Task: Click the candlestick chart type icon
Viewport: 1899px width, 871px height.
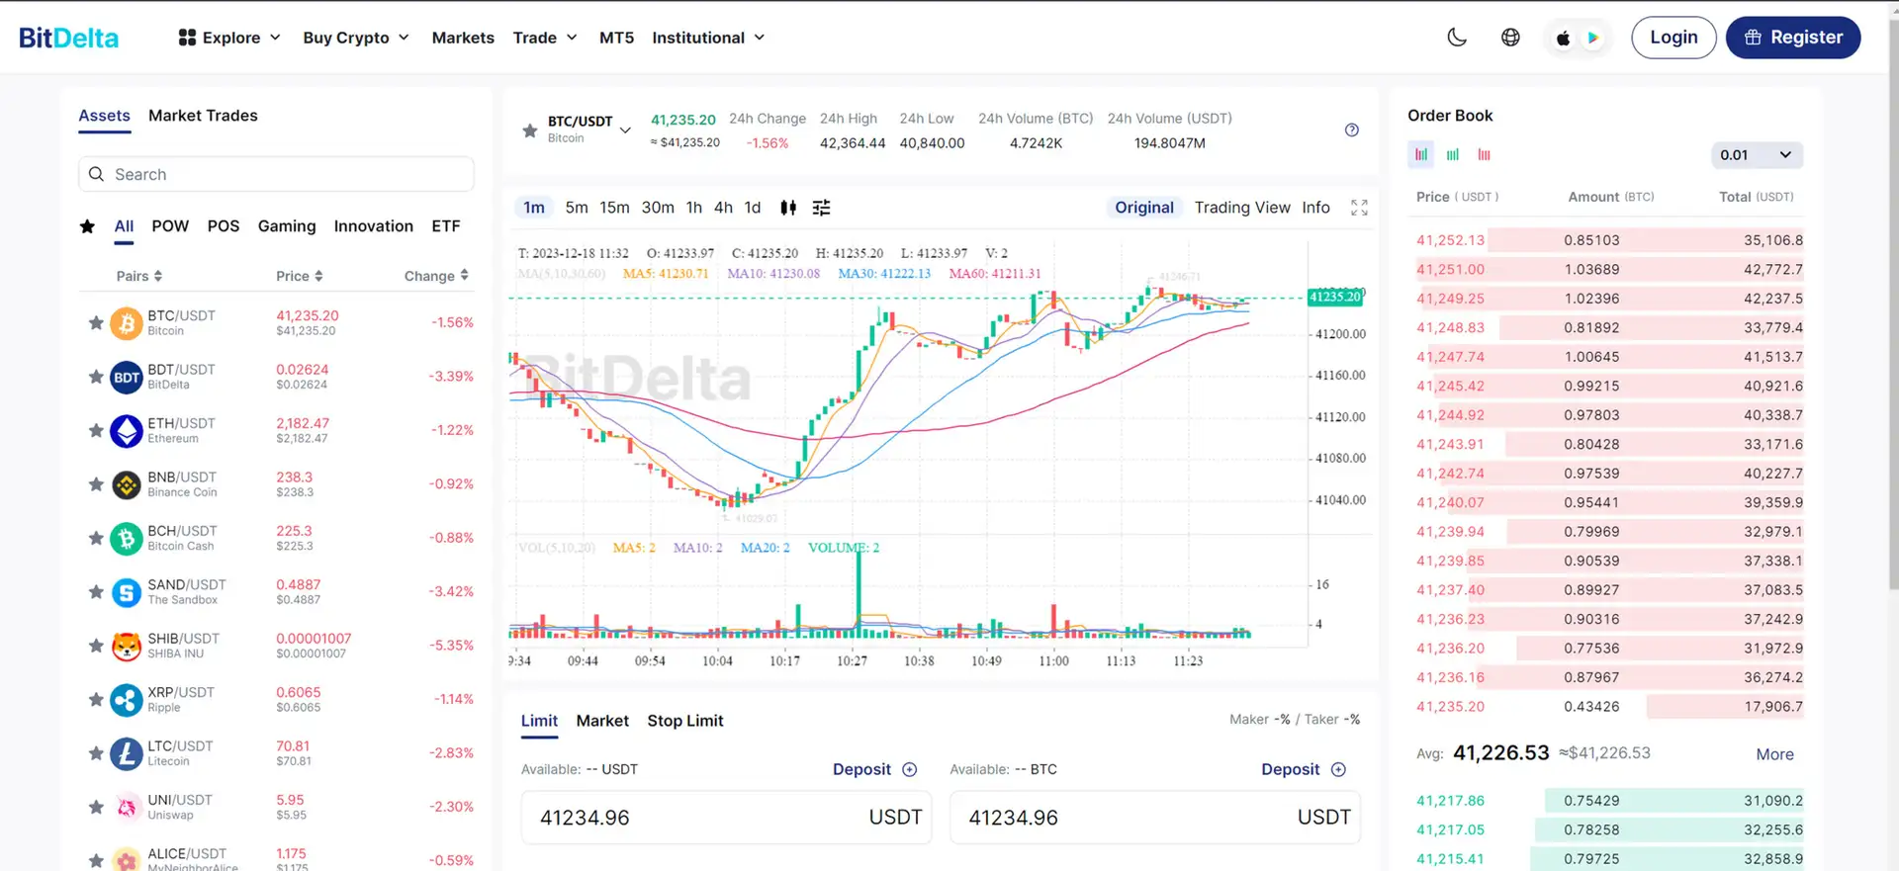Action: tap(788, 208)
